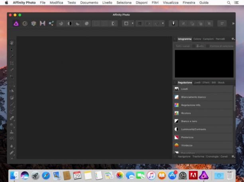Select the Clone stamp tool
244x182 pixels.
tap(12, 132)
